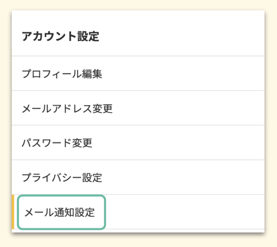Open the email address change link
Image resolution: width=277 pixels, height=247 pixels.
point(67,108)
